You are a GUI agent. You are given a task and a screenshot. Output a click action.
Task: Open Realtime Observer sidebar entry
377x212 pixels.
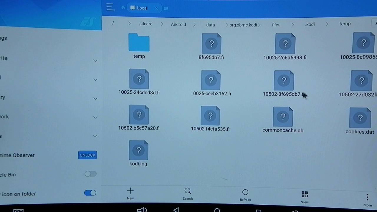coord(17,155)
